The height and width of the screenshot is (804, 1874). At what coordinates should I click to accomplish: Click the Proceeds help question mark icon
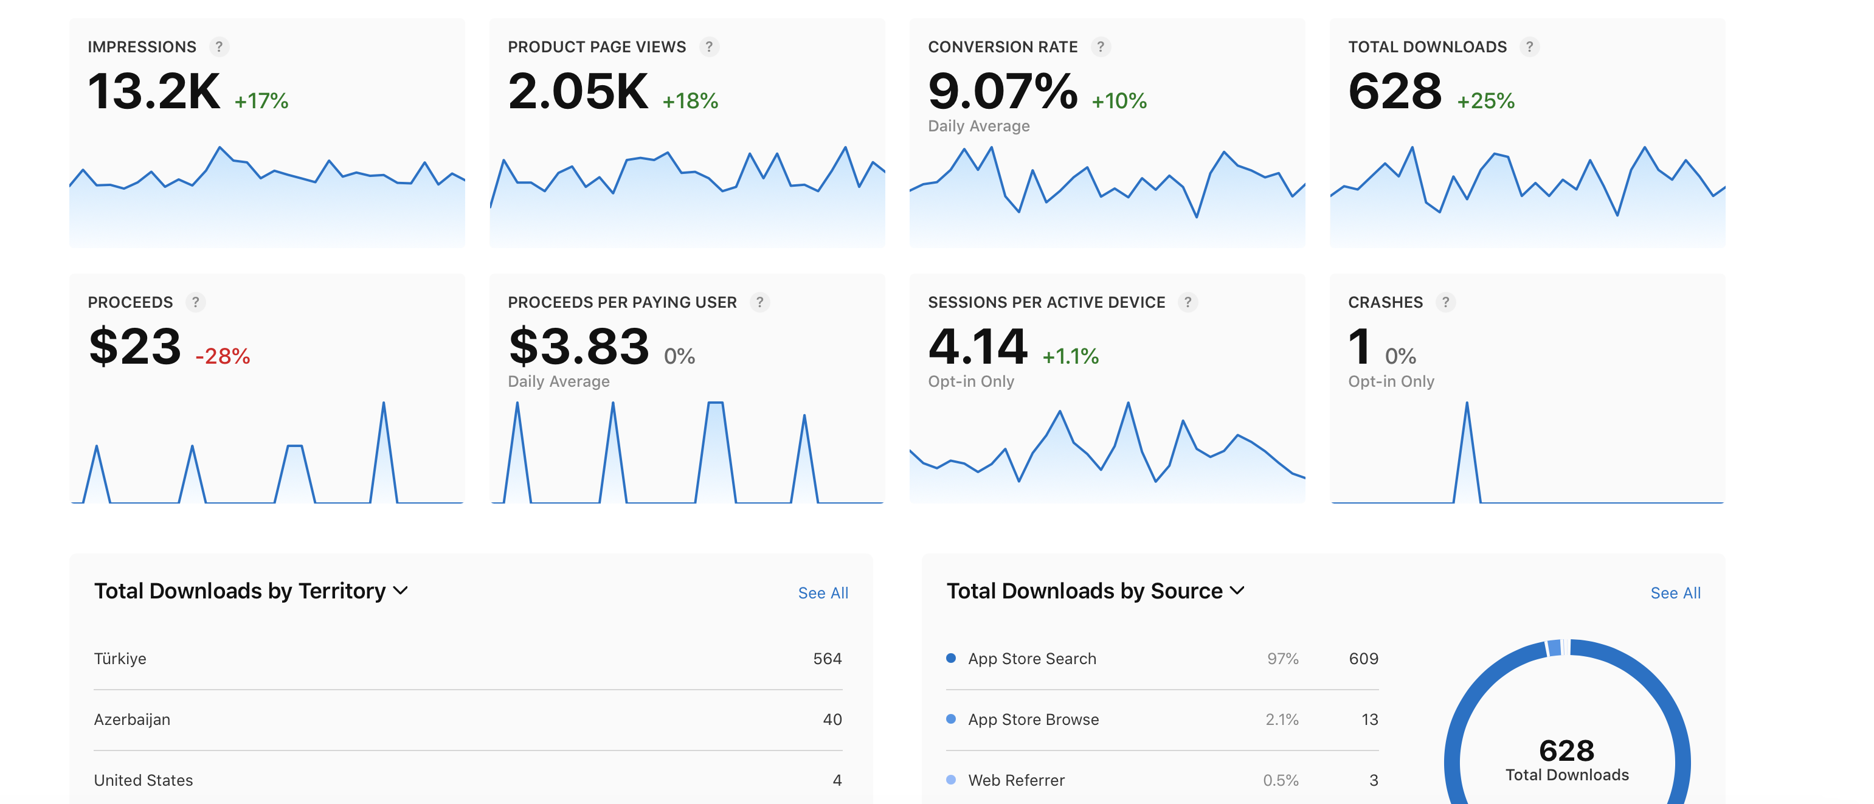(196, 302)
